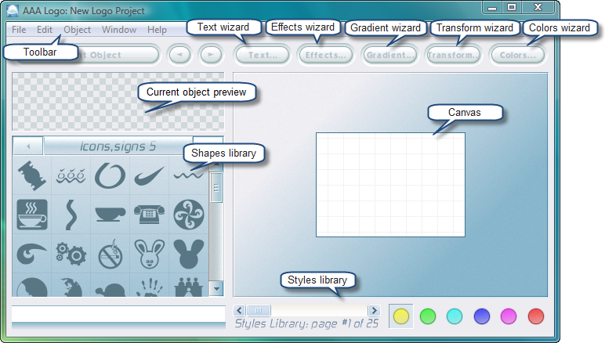The image size is (605, 343).
Task: Pick the three water drops shape
Action: (71, 176)
